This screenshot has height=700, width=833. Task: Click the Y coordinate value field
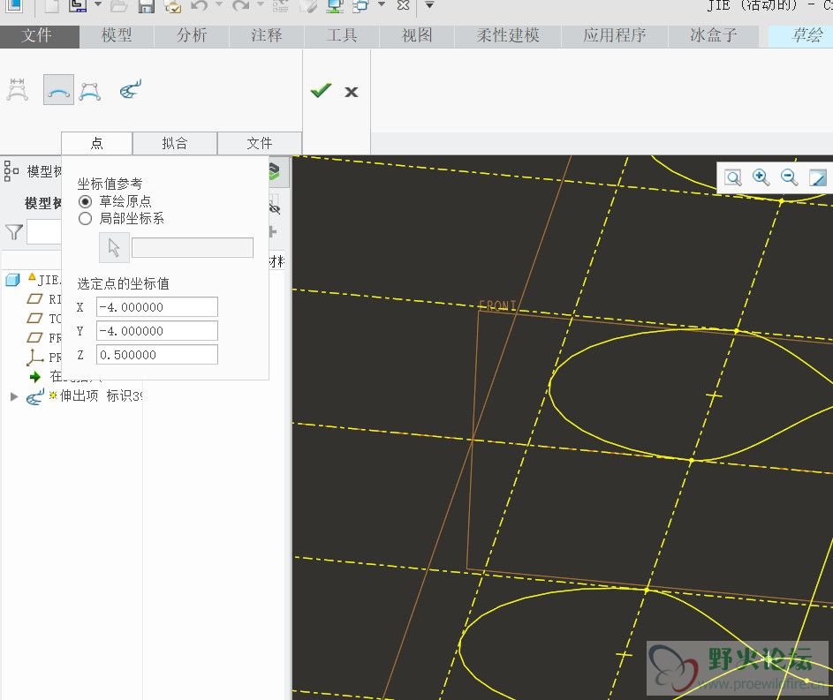156,331
